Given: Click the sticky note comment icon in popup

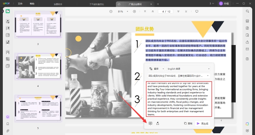Looking at the screenshot, I should pyautogui.click(x=150, y=123).
